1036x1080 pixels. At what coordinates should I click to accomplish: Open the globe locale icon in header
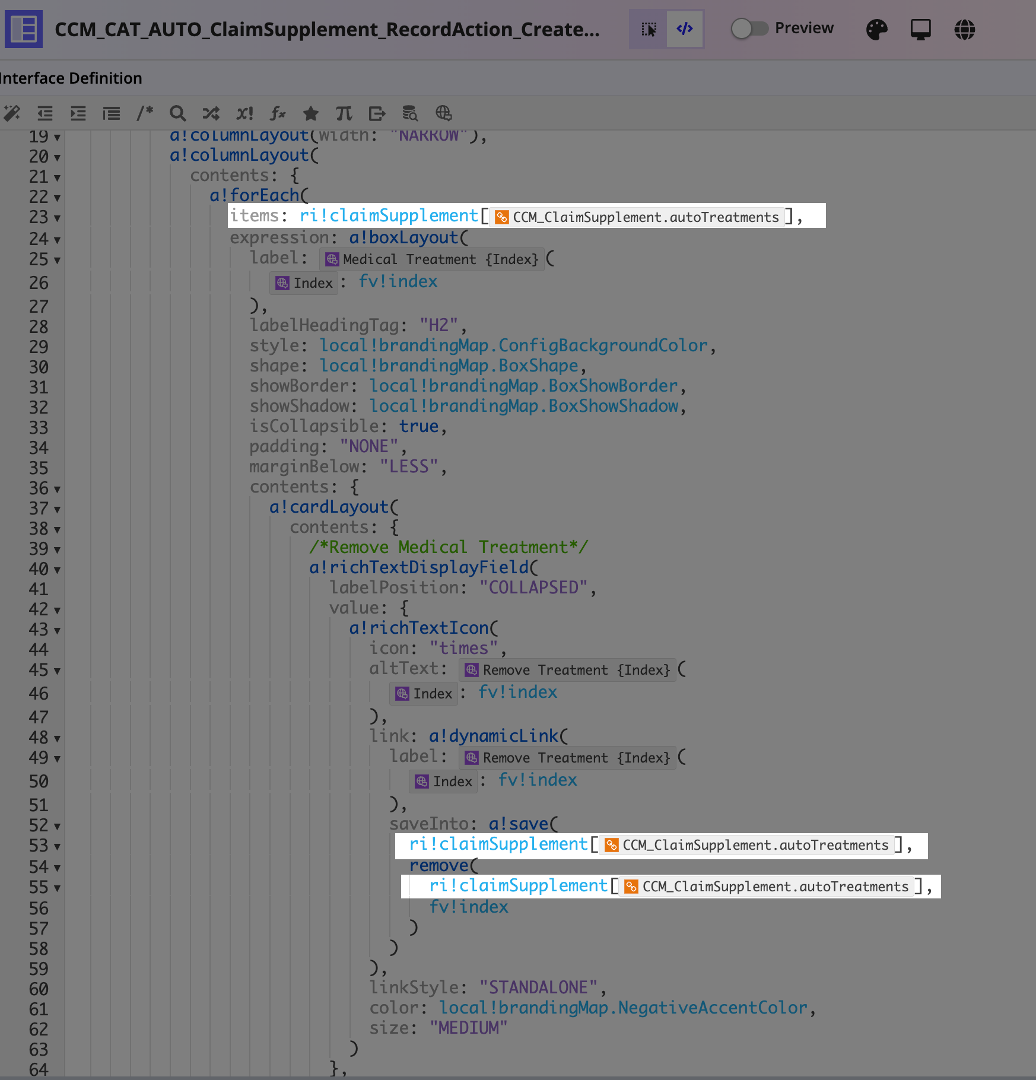965,29
